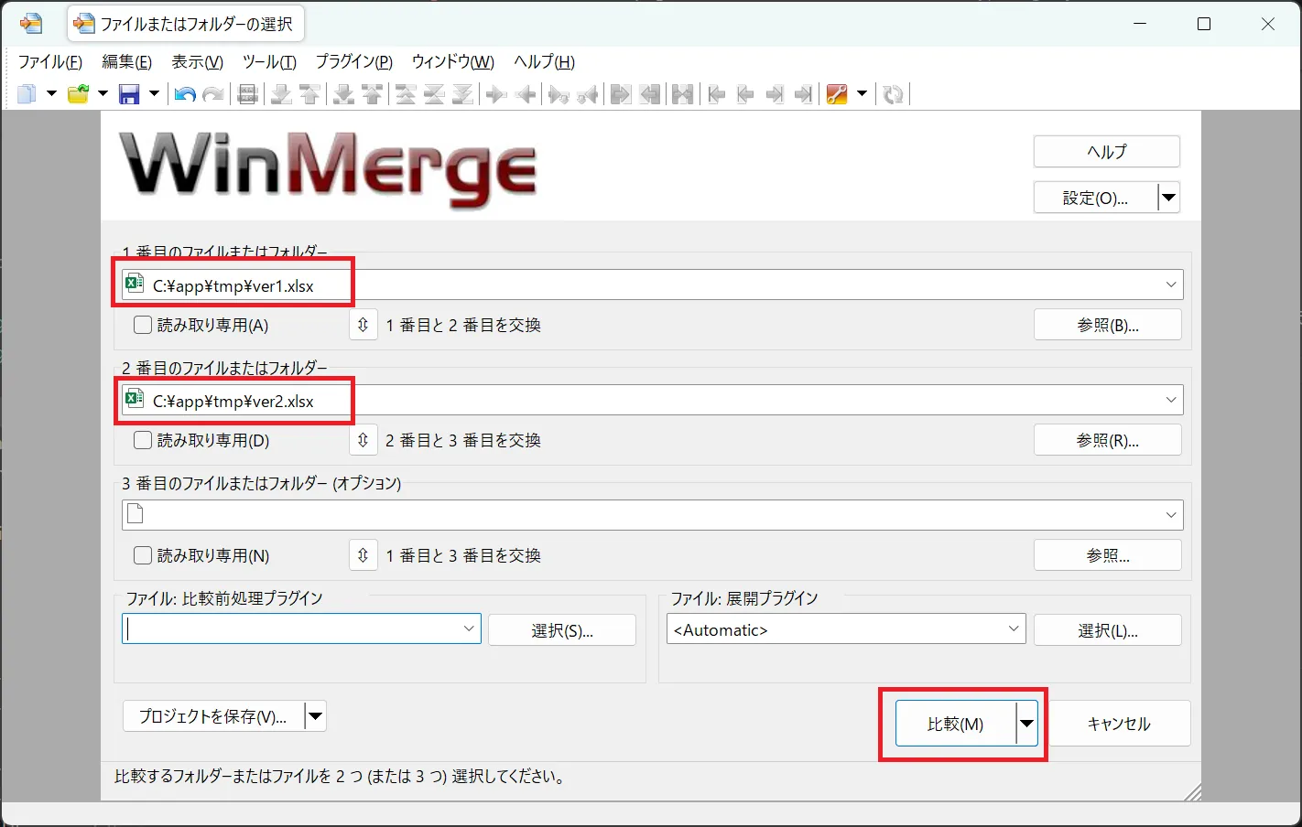Click the Copy Left and Advance icon
This screenshot has width=1302, height=827.
[x=588, y=93]
